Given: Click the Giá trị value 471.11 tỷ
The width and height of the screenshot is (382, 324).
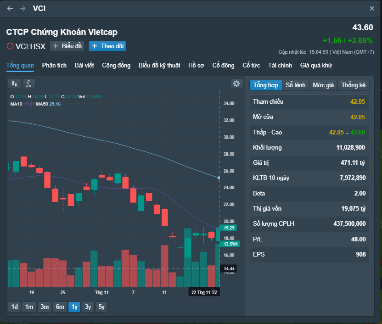Looking at the screenshot, I should (x=353, y=162).
